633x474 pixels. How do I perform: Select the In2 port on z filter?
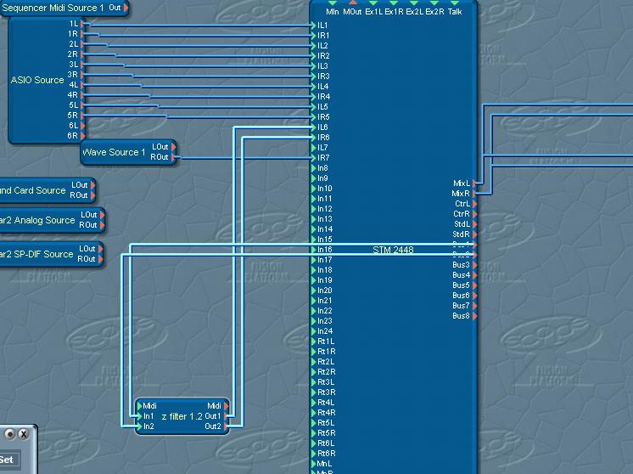click(x=140, y=426)
